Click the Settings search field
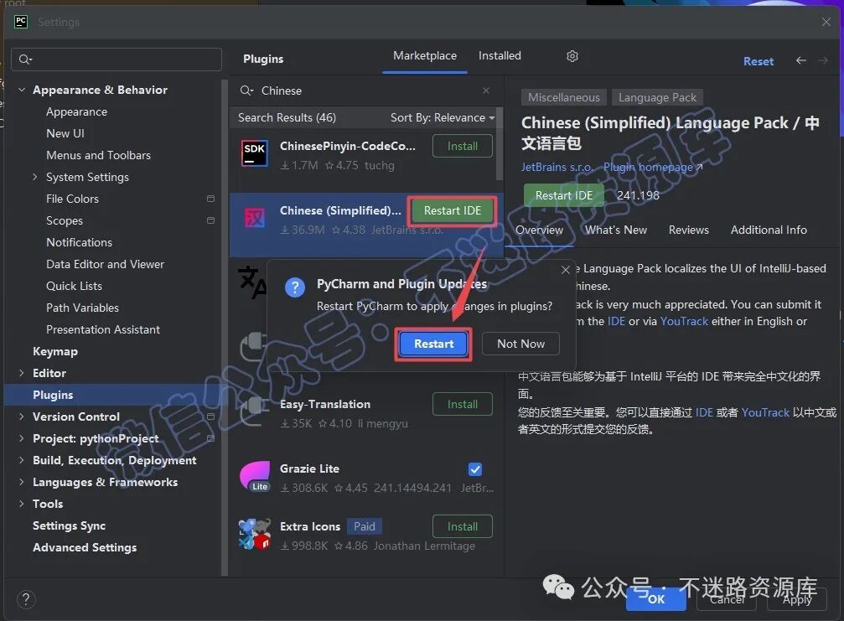 click(117, 60)
